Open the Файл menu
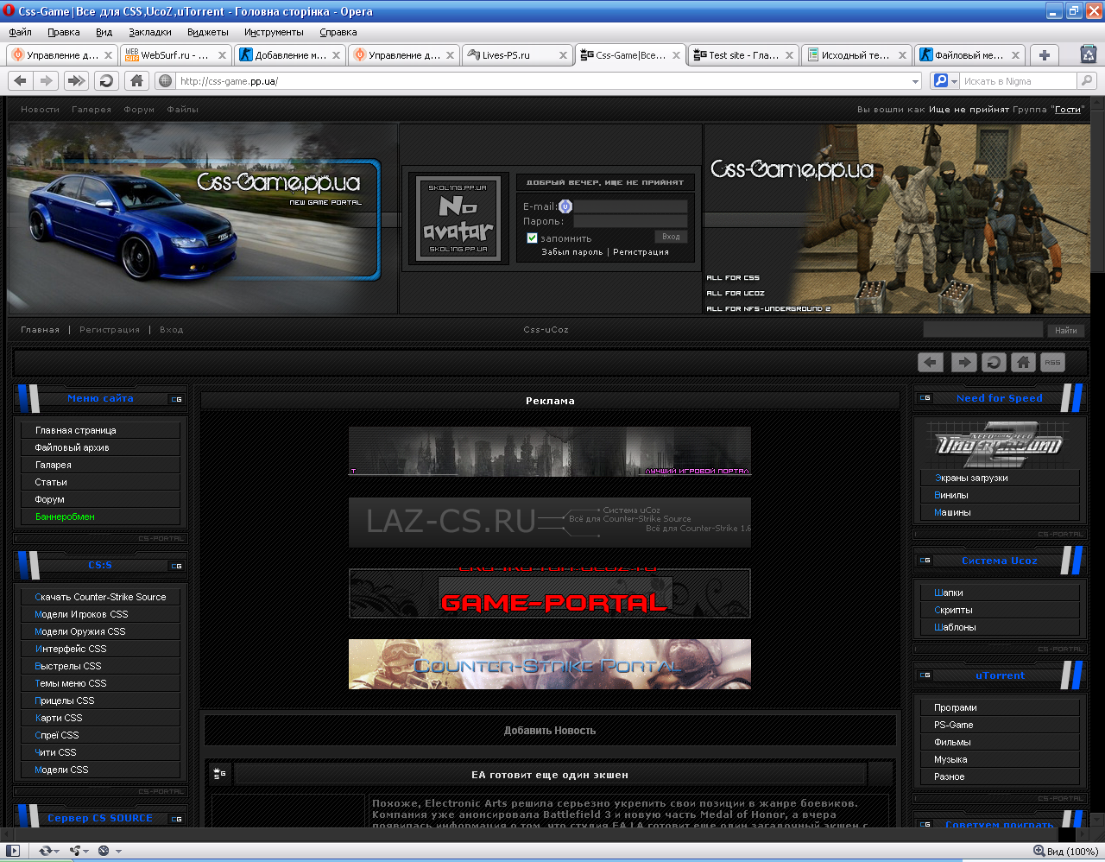 [x=20, y=32]
